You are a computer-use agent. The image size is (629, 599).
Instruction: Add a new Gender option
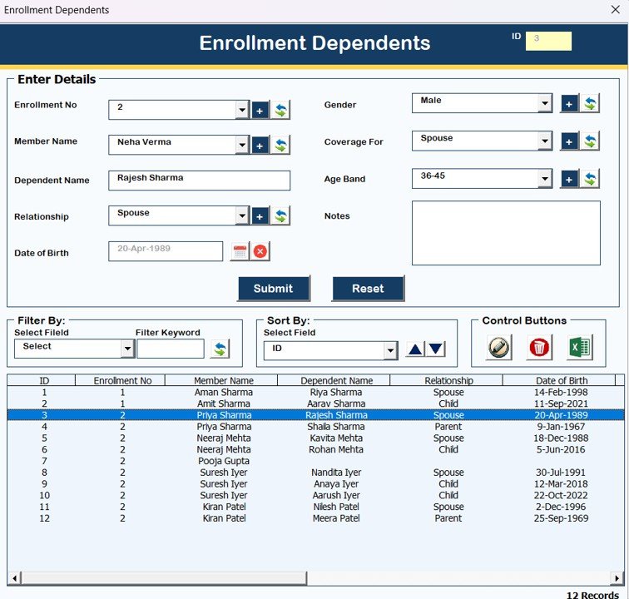(569, 103)
